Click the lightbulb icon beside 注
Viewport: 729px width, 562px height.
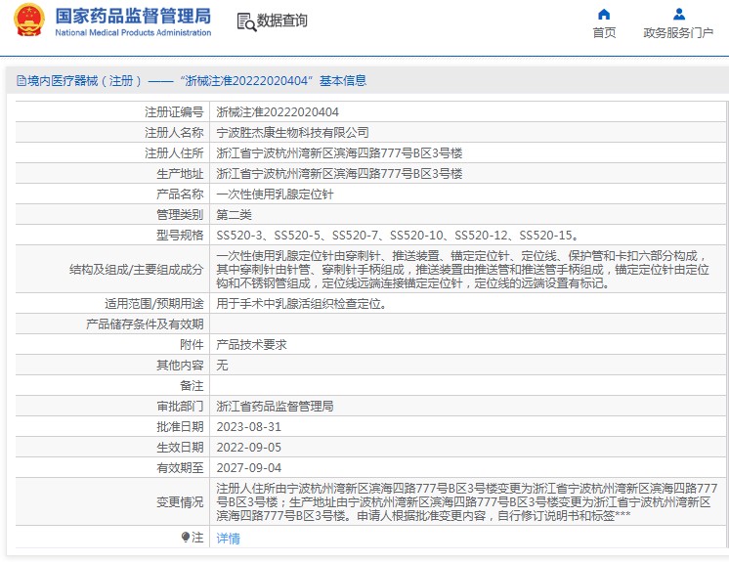(x=185, y=538)
